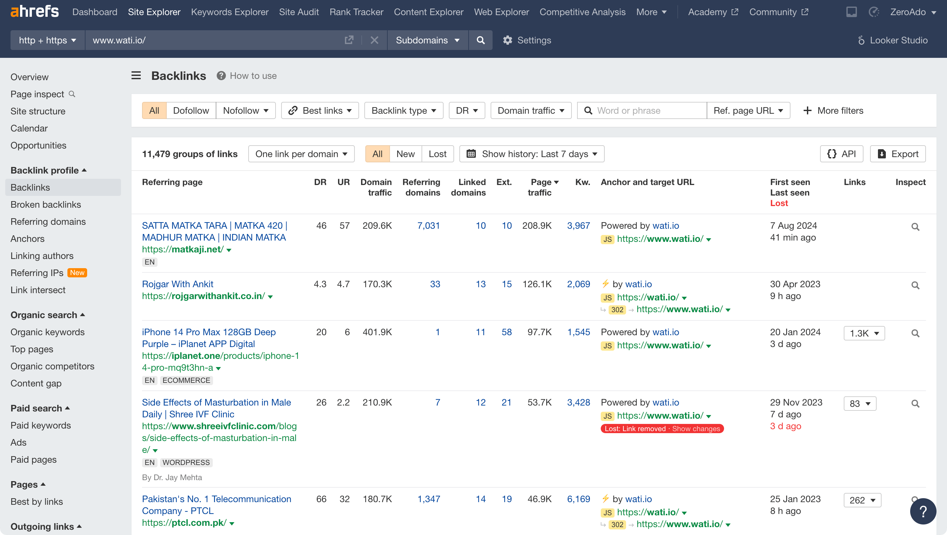Click the Export button

tap(897, 153)
